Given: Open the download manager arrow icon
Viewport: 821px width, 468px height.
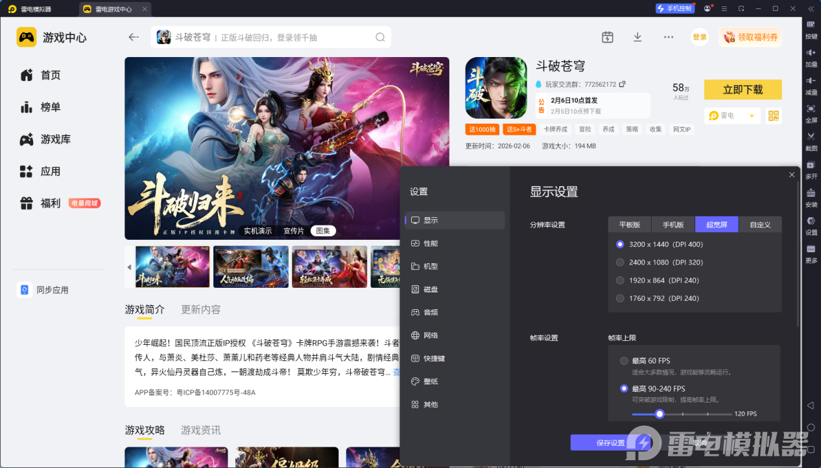Looking at the screenshot, I should pyautogui.click(x=637, y=37).
